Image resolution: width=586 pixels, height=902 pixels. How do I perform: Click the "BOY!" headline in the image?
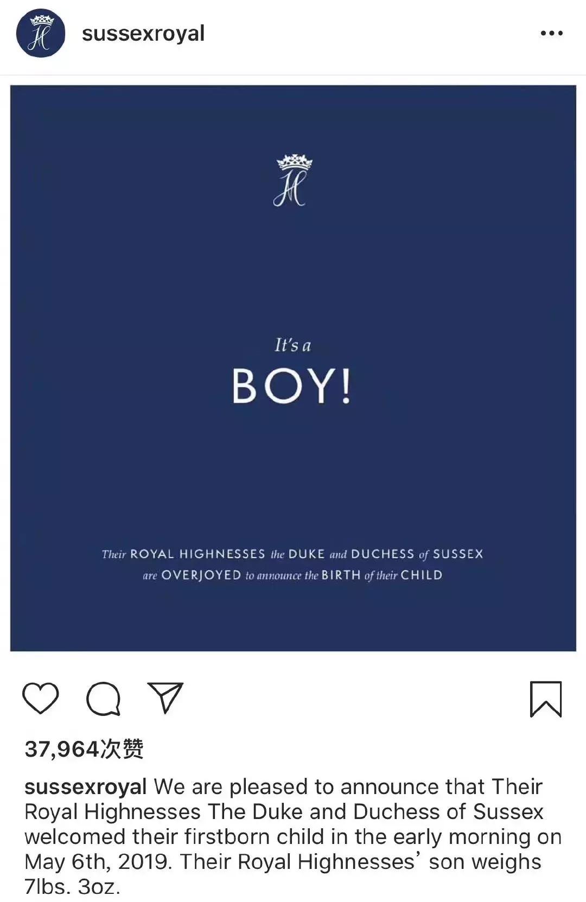pyautogui.click(x=292, y=386)
